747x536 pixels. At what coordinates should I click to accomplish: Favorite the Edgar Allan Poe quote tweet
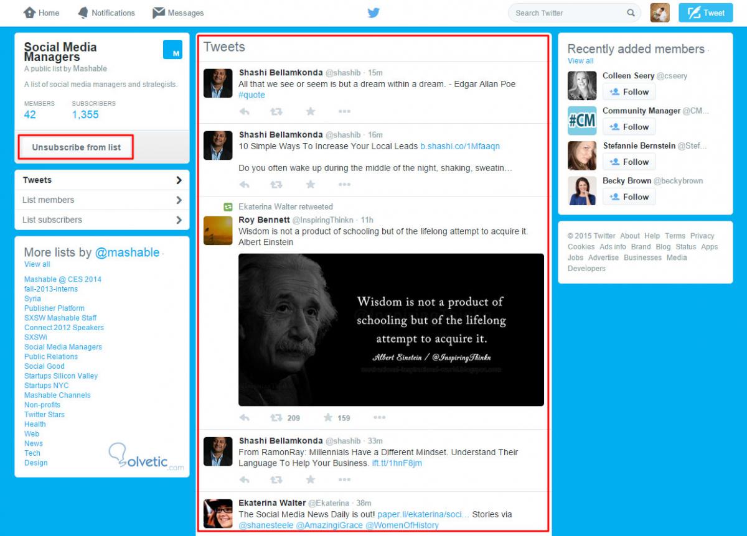(311, 111)
